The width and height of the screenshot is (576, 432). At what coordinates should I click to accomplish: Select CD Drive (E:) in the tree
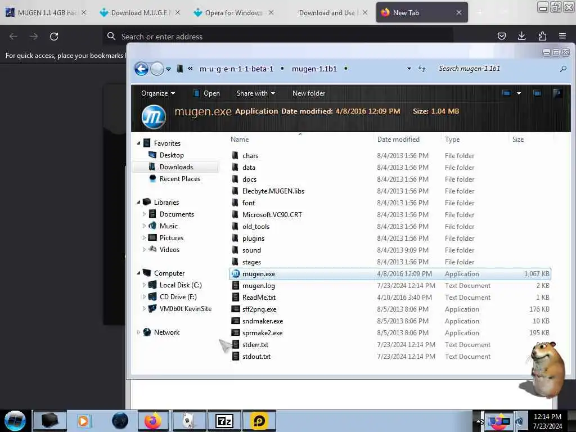pos(178,296)
